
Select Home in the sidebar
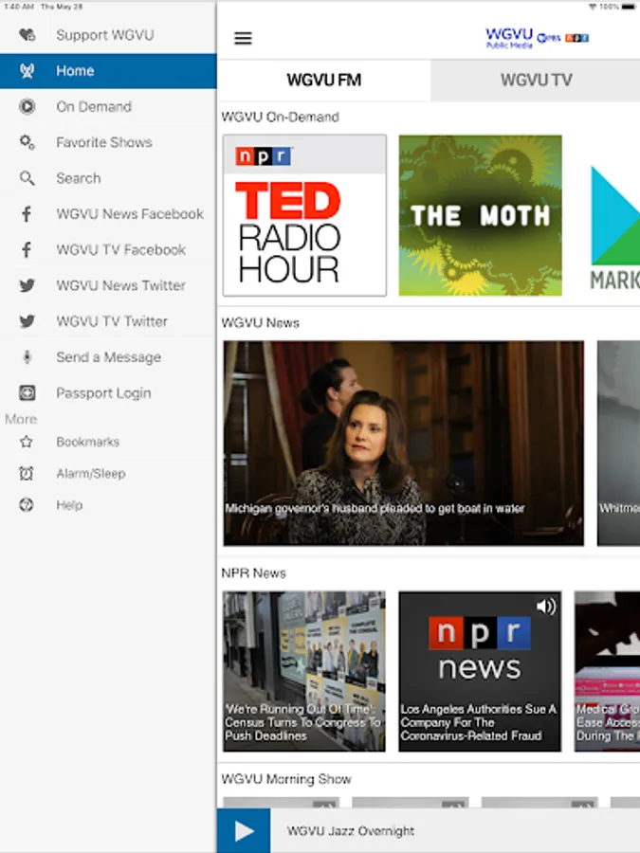pos(108,71)
